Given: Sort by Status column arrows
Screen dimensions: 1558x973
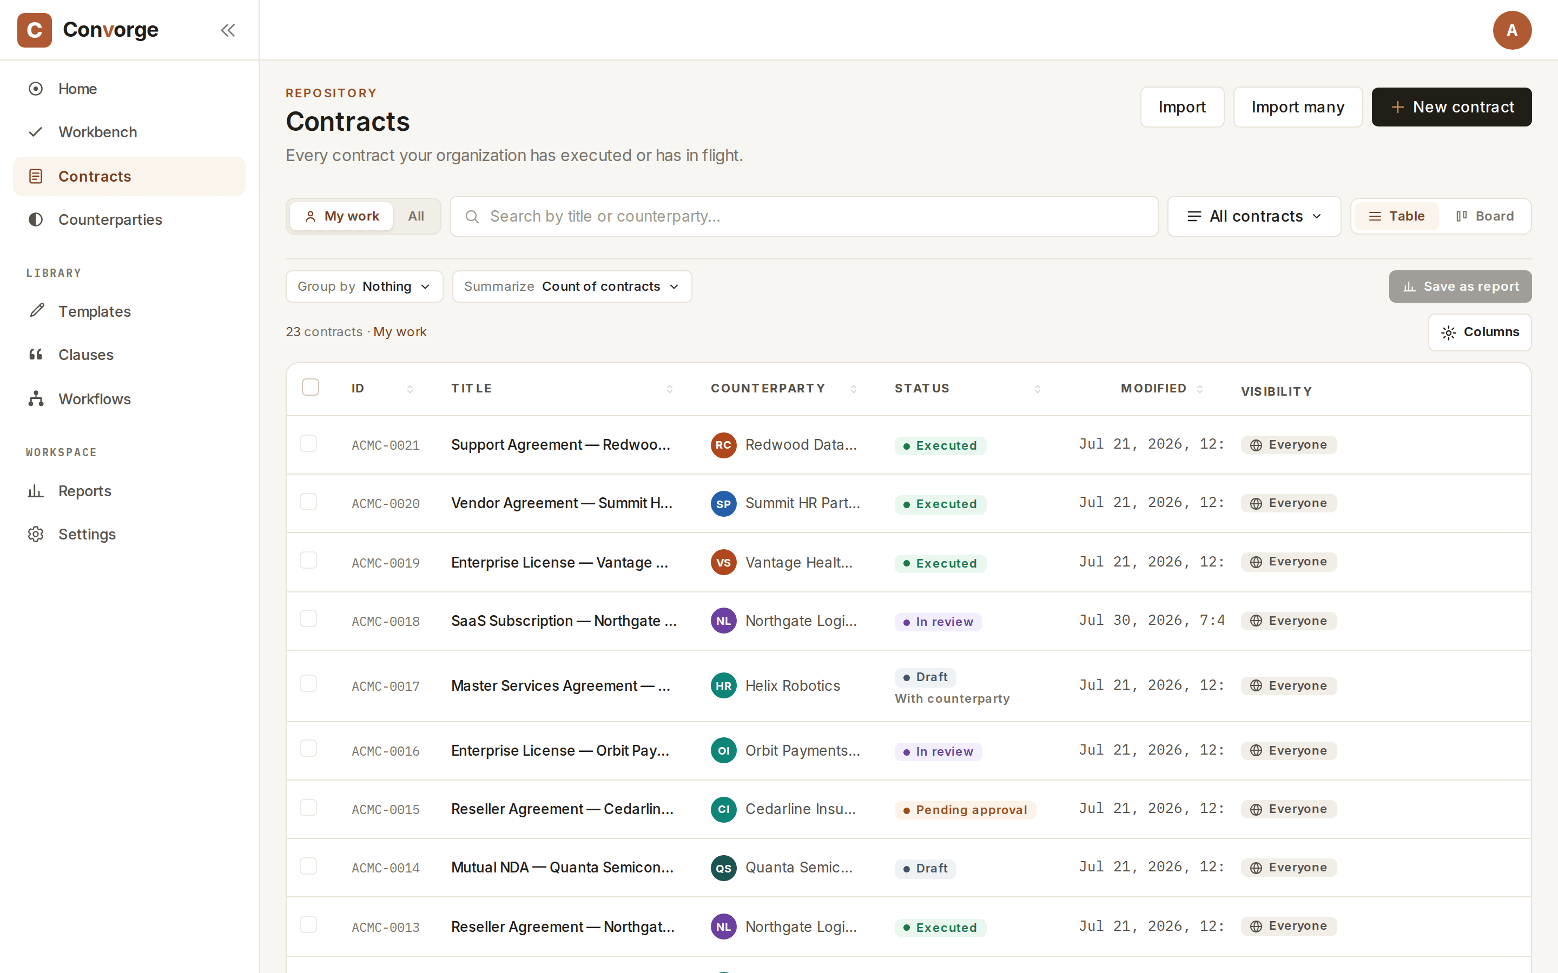Looking at the screenshot, I should click(x=1037, y=389).
